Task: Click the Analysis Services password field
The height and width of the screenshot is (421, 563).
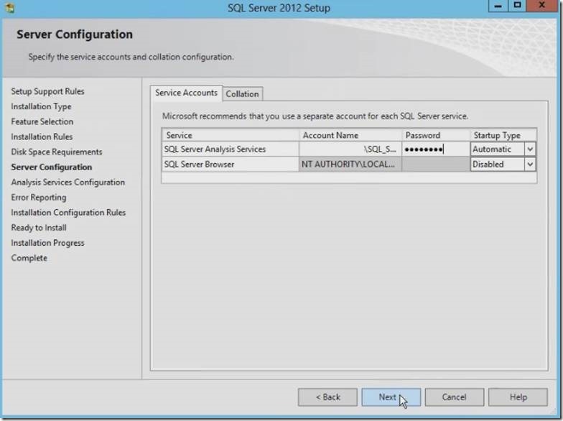Action: tap(435, 149)
